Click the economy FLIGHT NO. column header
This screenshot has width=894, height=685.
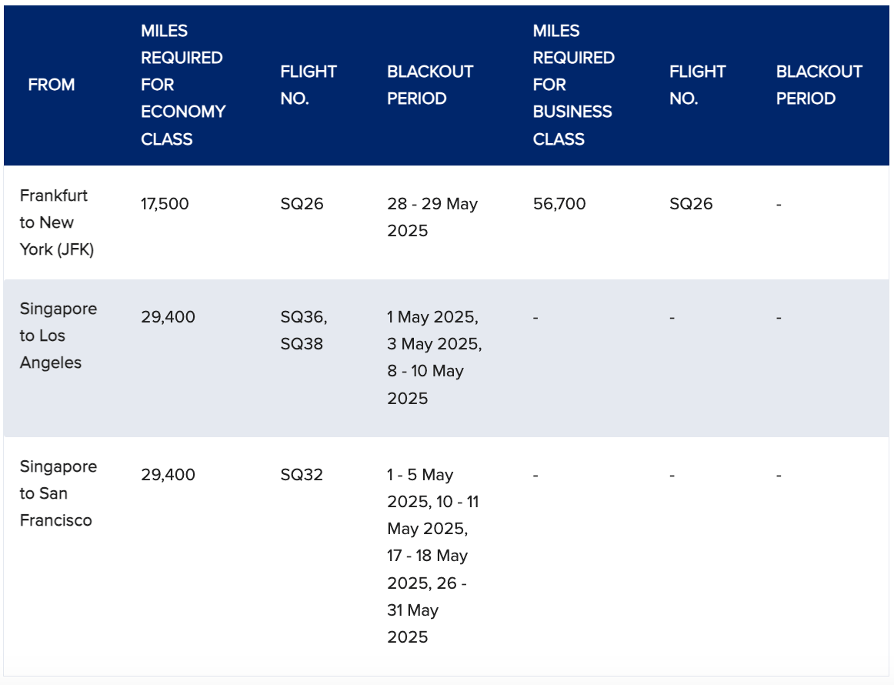click(309, 85)
